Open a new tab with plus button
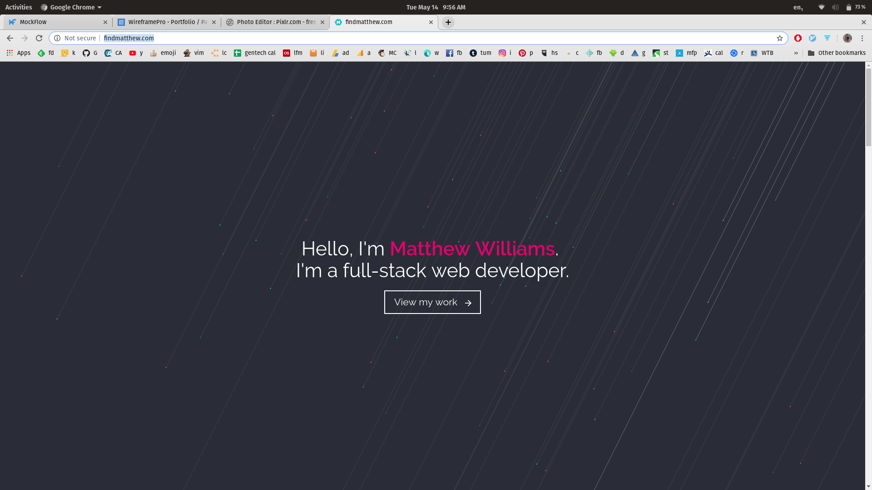Image resolution: width=872 pixels, height=490 pixels. click(x=448, y=22)
